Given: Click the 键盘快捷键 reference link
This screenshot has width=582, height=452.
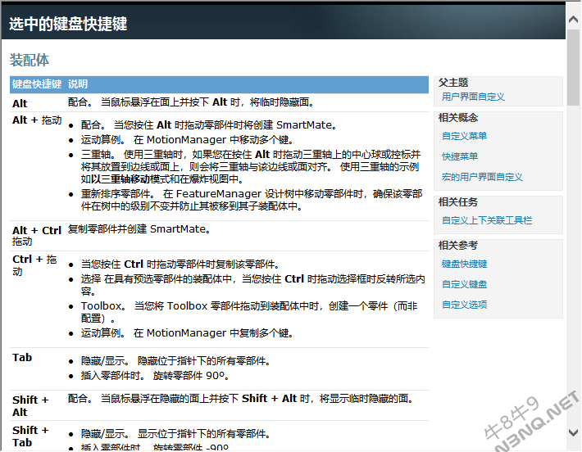Looking at the screenshot, I should point(464,264).
